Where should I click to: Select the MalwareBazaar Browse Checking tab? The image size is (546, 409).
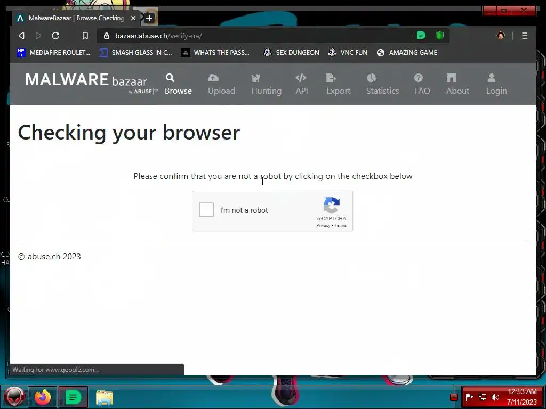click(x=76, y=18)
